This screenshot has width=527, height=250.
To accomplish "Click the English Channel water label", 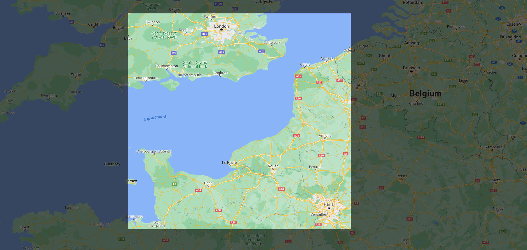I will (155, 118).
